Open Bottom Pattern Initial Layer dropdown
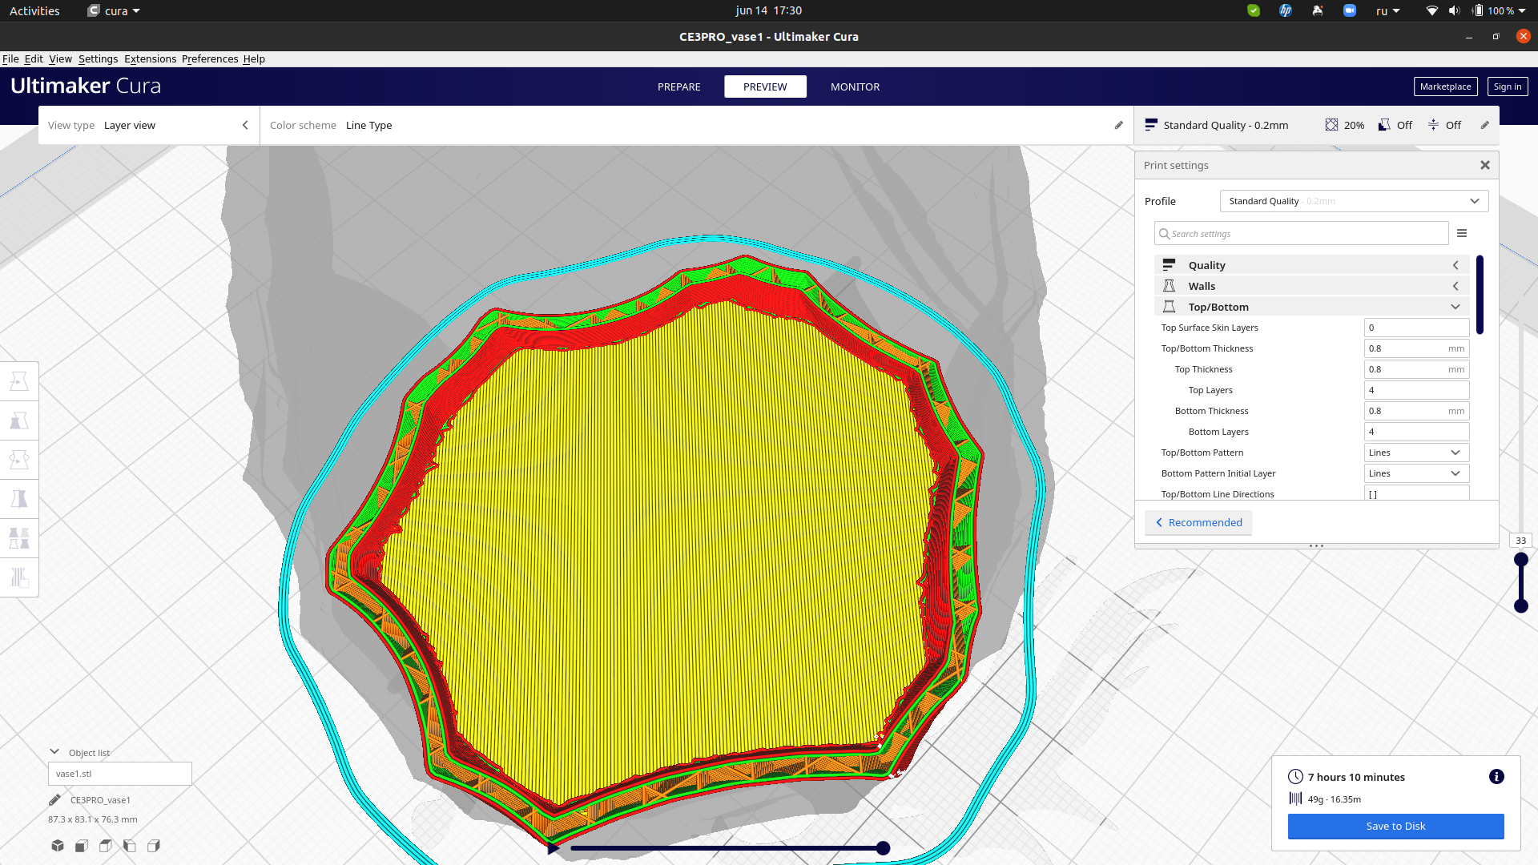The height and width of the screenshot is (865, 1538). click(1416, 473)
